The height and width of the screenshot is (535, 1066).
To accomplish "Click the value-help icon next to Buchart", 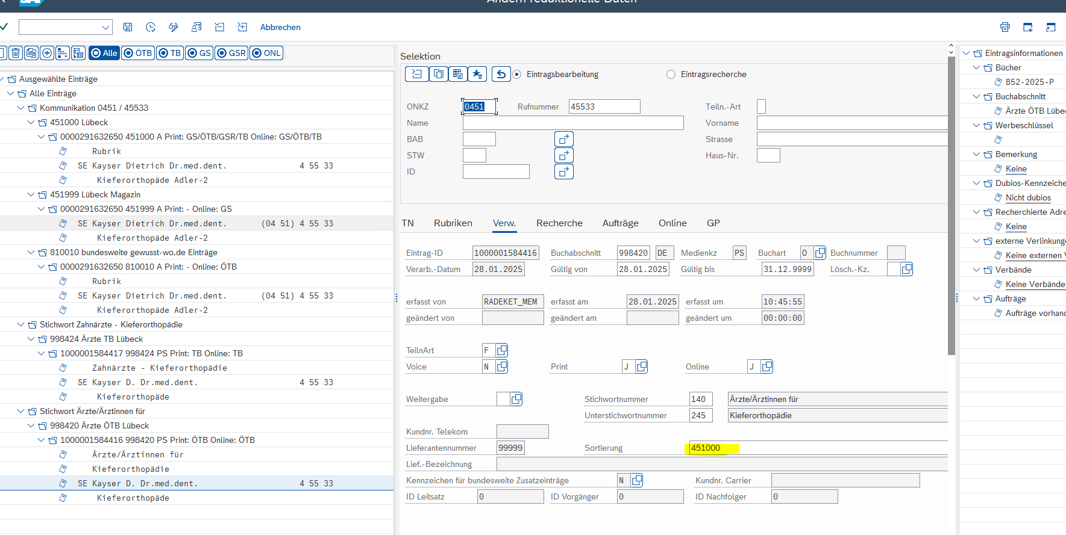I will point(820,253).
